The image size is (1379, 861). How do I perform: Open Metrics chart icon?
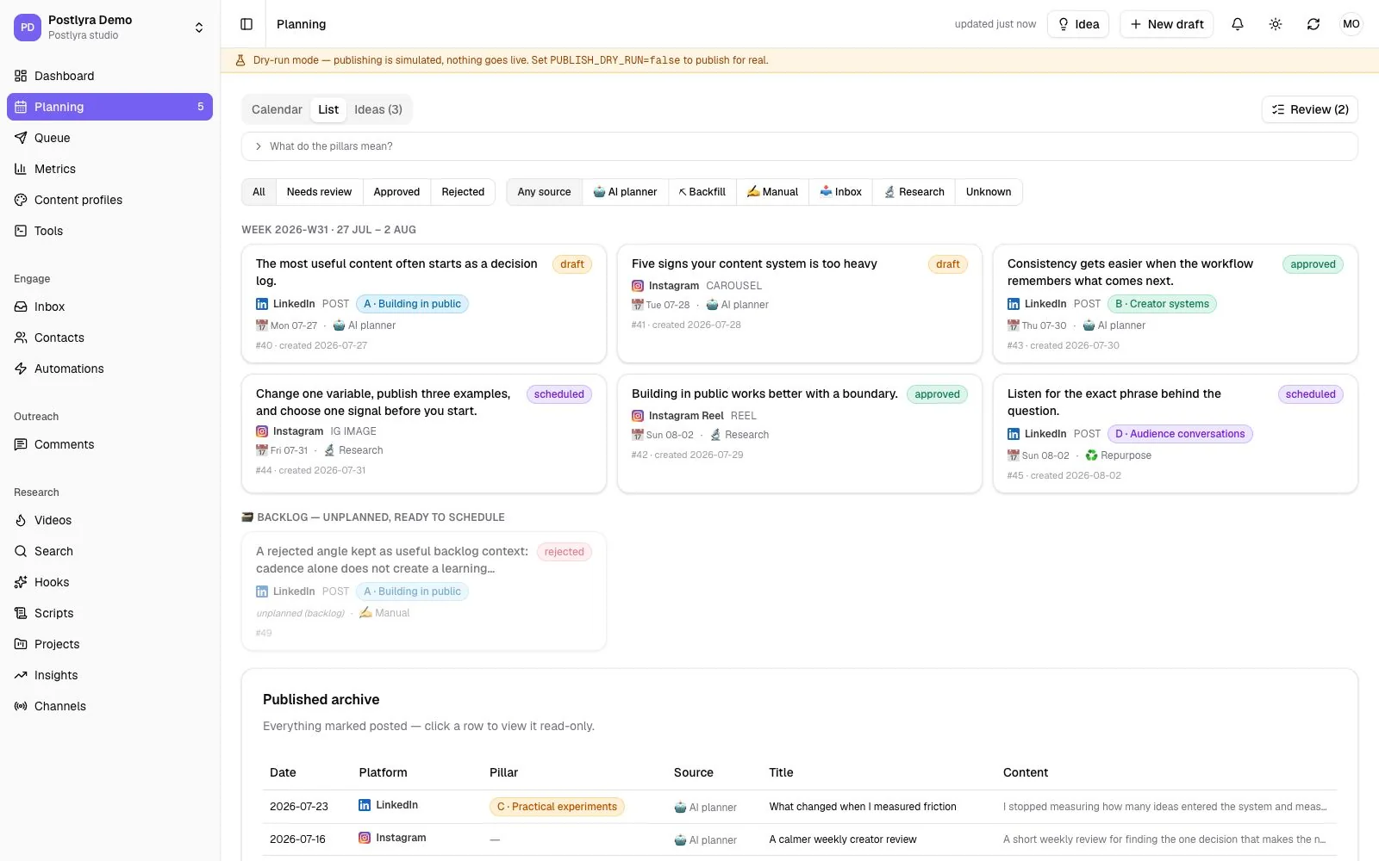[x=21, y=169]
